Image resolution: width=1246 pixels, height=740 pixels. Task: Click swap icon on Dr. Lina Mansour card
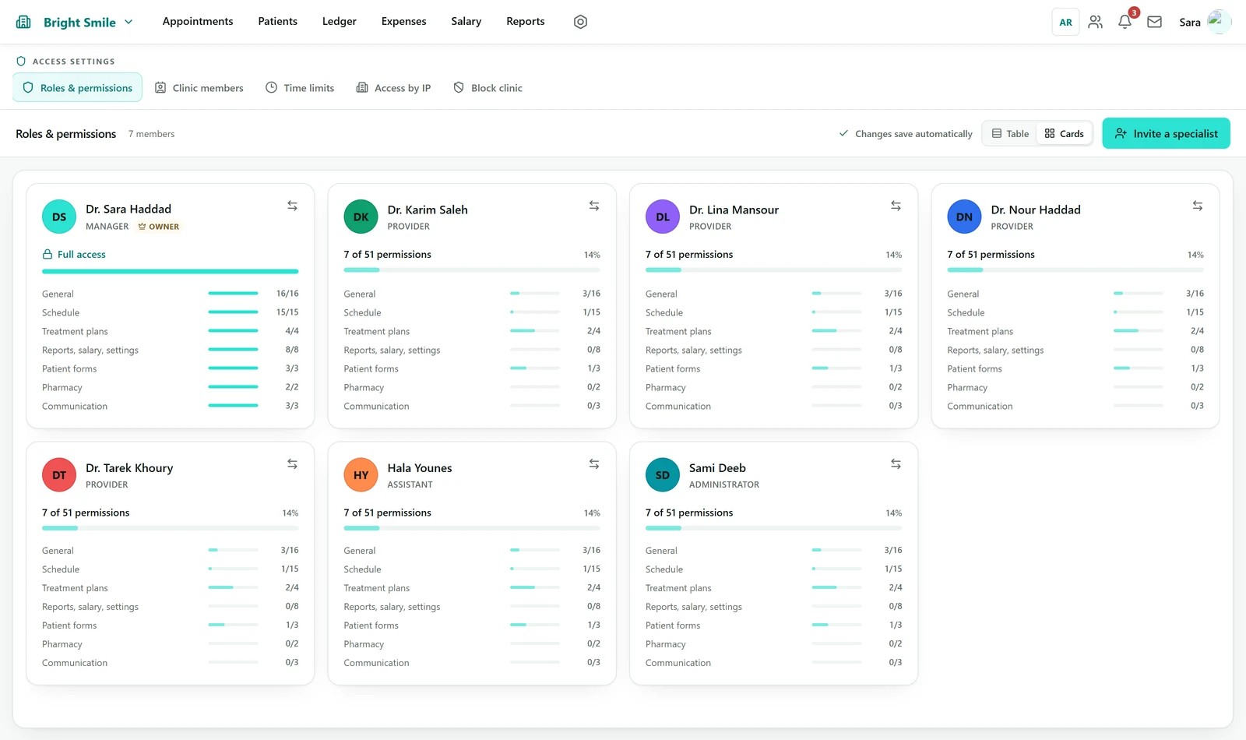(x=896, y=206)
